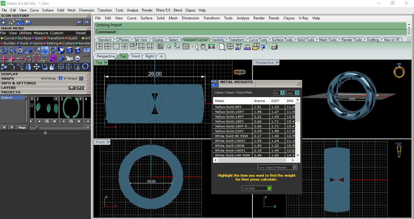
Task: Select the Default project list item
Action: click(12, 98)
